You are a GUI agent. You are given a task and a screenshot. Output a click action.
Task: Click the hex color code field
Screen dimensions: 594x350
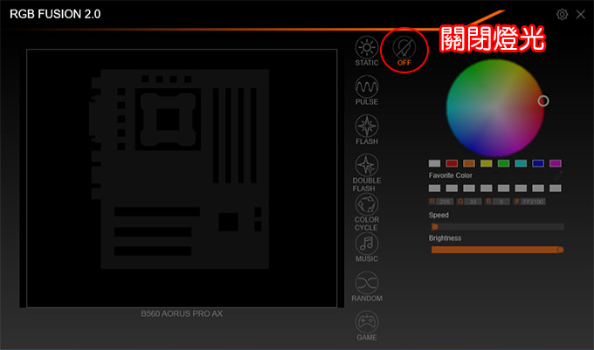tap(534, 202)
